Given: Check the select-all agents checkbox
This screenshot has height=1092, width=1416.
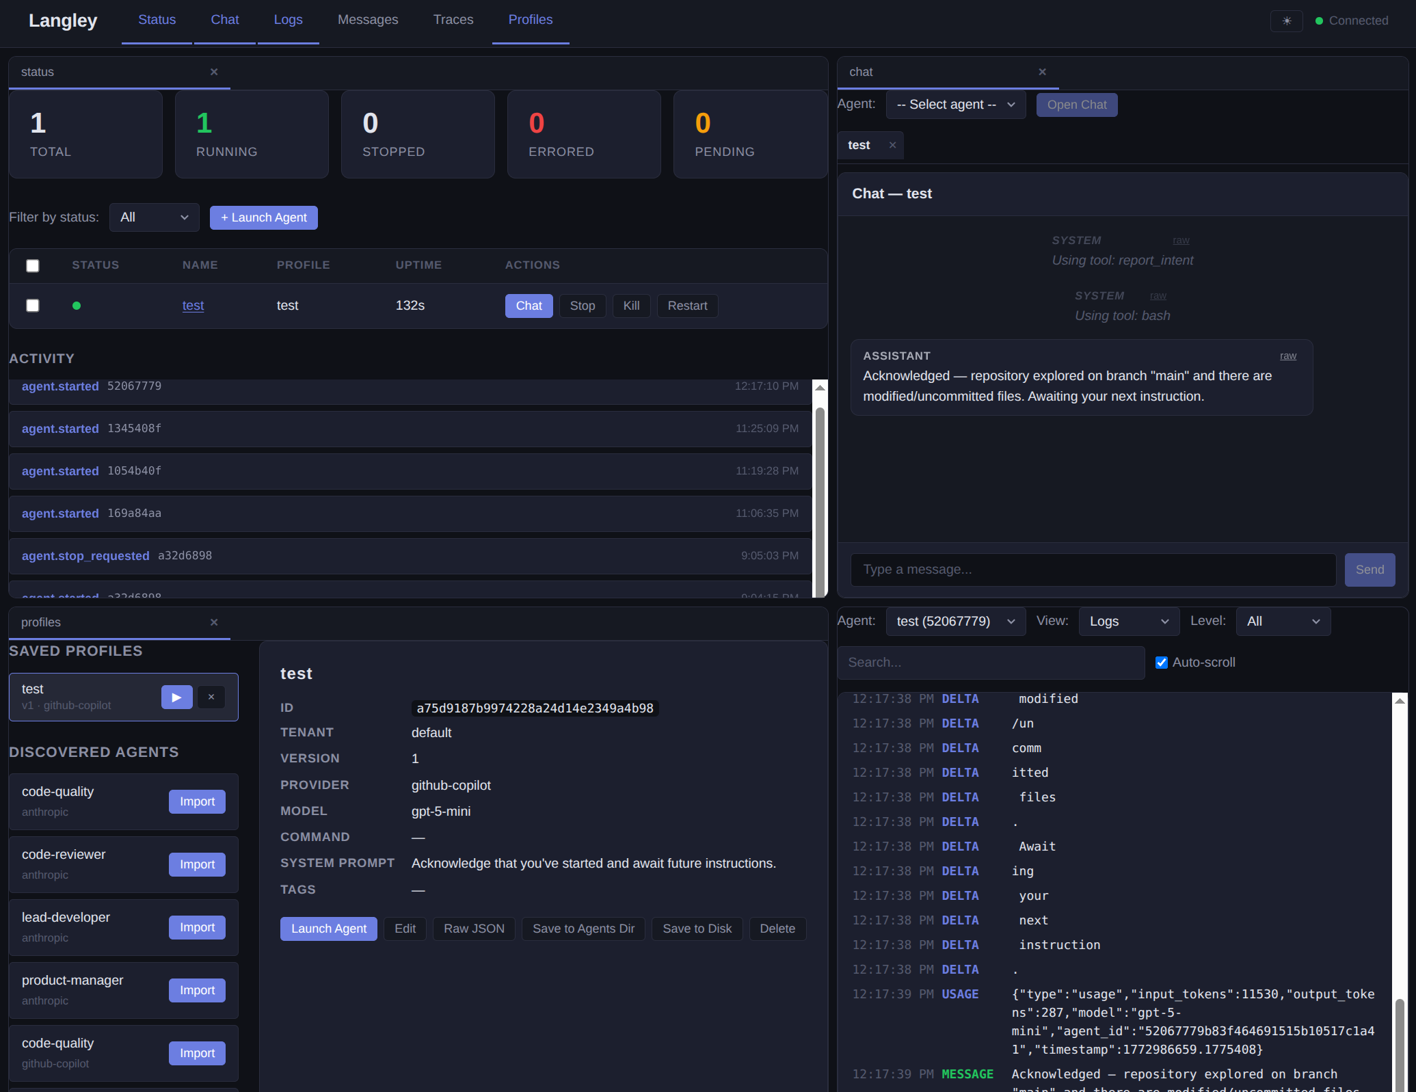Looking at the screenshot, I should click(x=33, y=265).
